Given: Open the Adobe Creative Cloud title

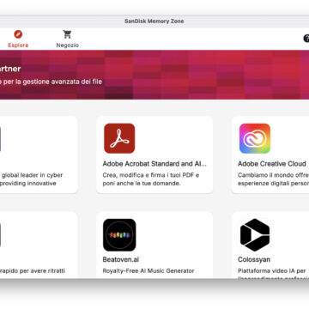Looking at the screenshot, I should pos(272,164).
